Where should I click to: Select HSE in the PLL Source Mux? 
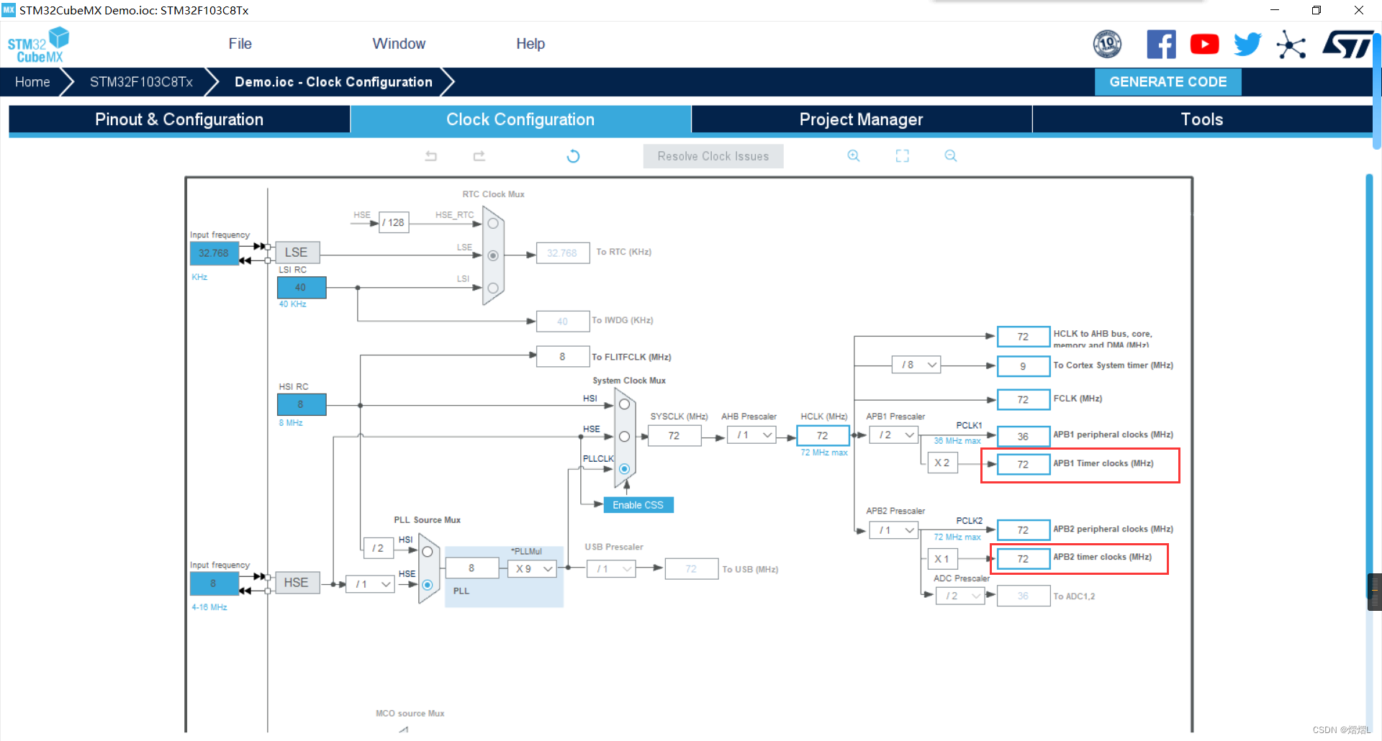click(x=427, y=585)
